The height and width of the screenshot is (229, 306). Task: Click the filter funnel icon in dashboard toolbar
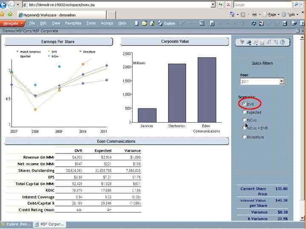pyautogui.click(x=242, y=42)
